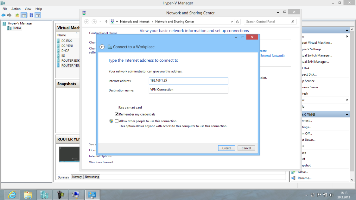
Task: Click the Control Panel icon in the address bar
Action: (x=112, y=22)
